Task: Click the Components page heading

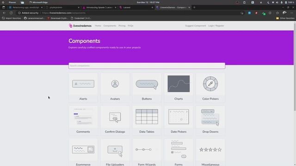Action: [84, 41]
